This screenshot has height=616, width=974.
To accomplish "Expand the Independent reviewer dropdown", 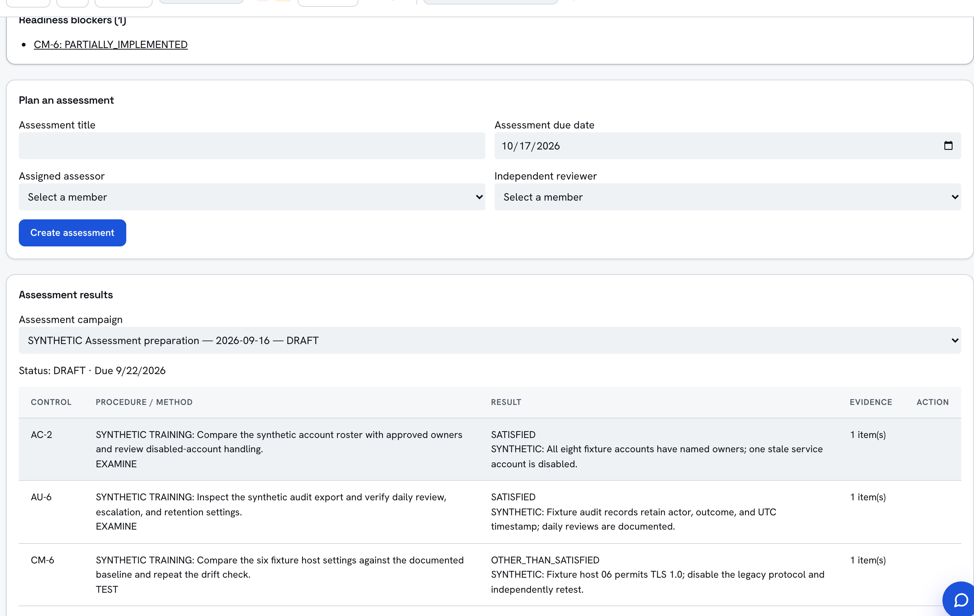I will [x=727, y=197].
